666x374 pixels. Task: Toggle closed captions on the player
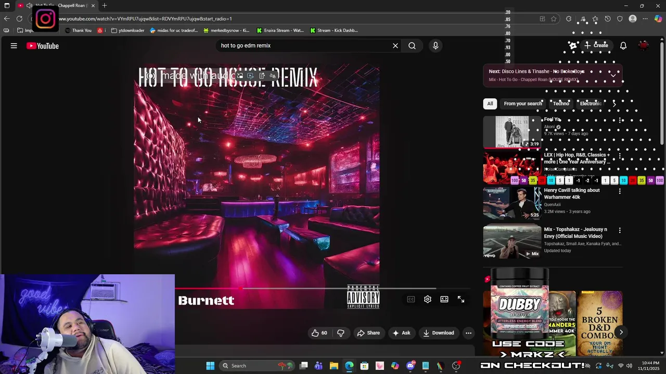coord(411,299)
